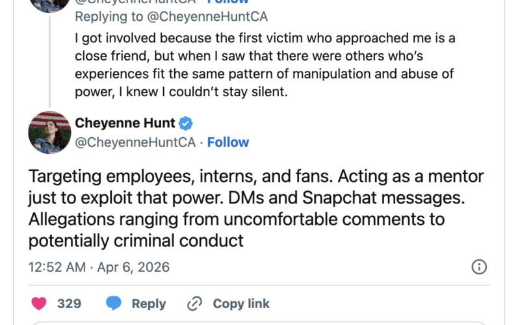Click the Reply text label

(x=149, y=304)
